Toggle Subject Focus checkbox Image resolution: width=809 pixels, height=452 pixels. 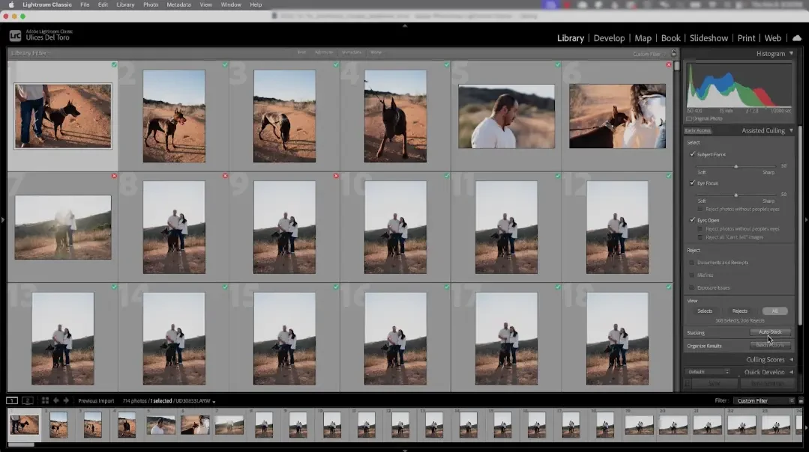tap(692, 154)
